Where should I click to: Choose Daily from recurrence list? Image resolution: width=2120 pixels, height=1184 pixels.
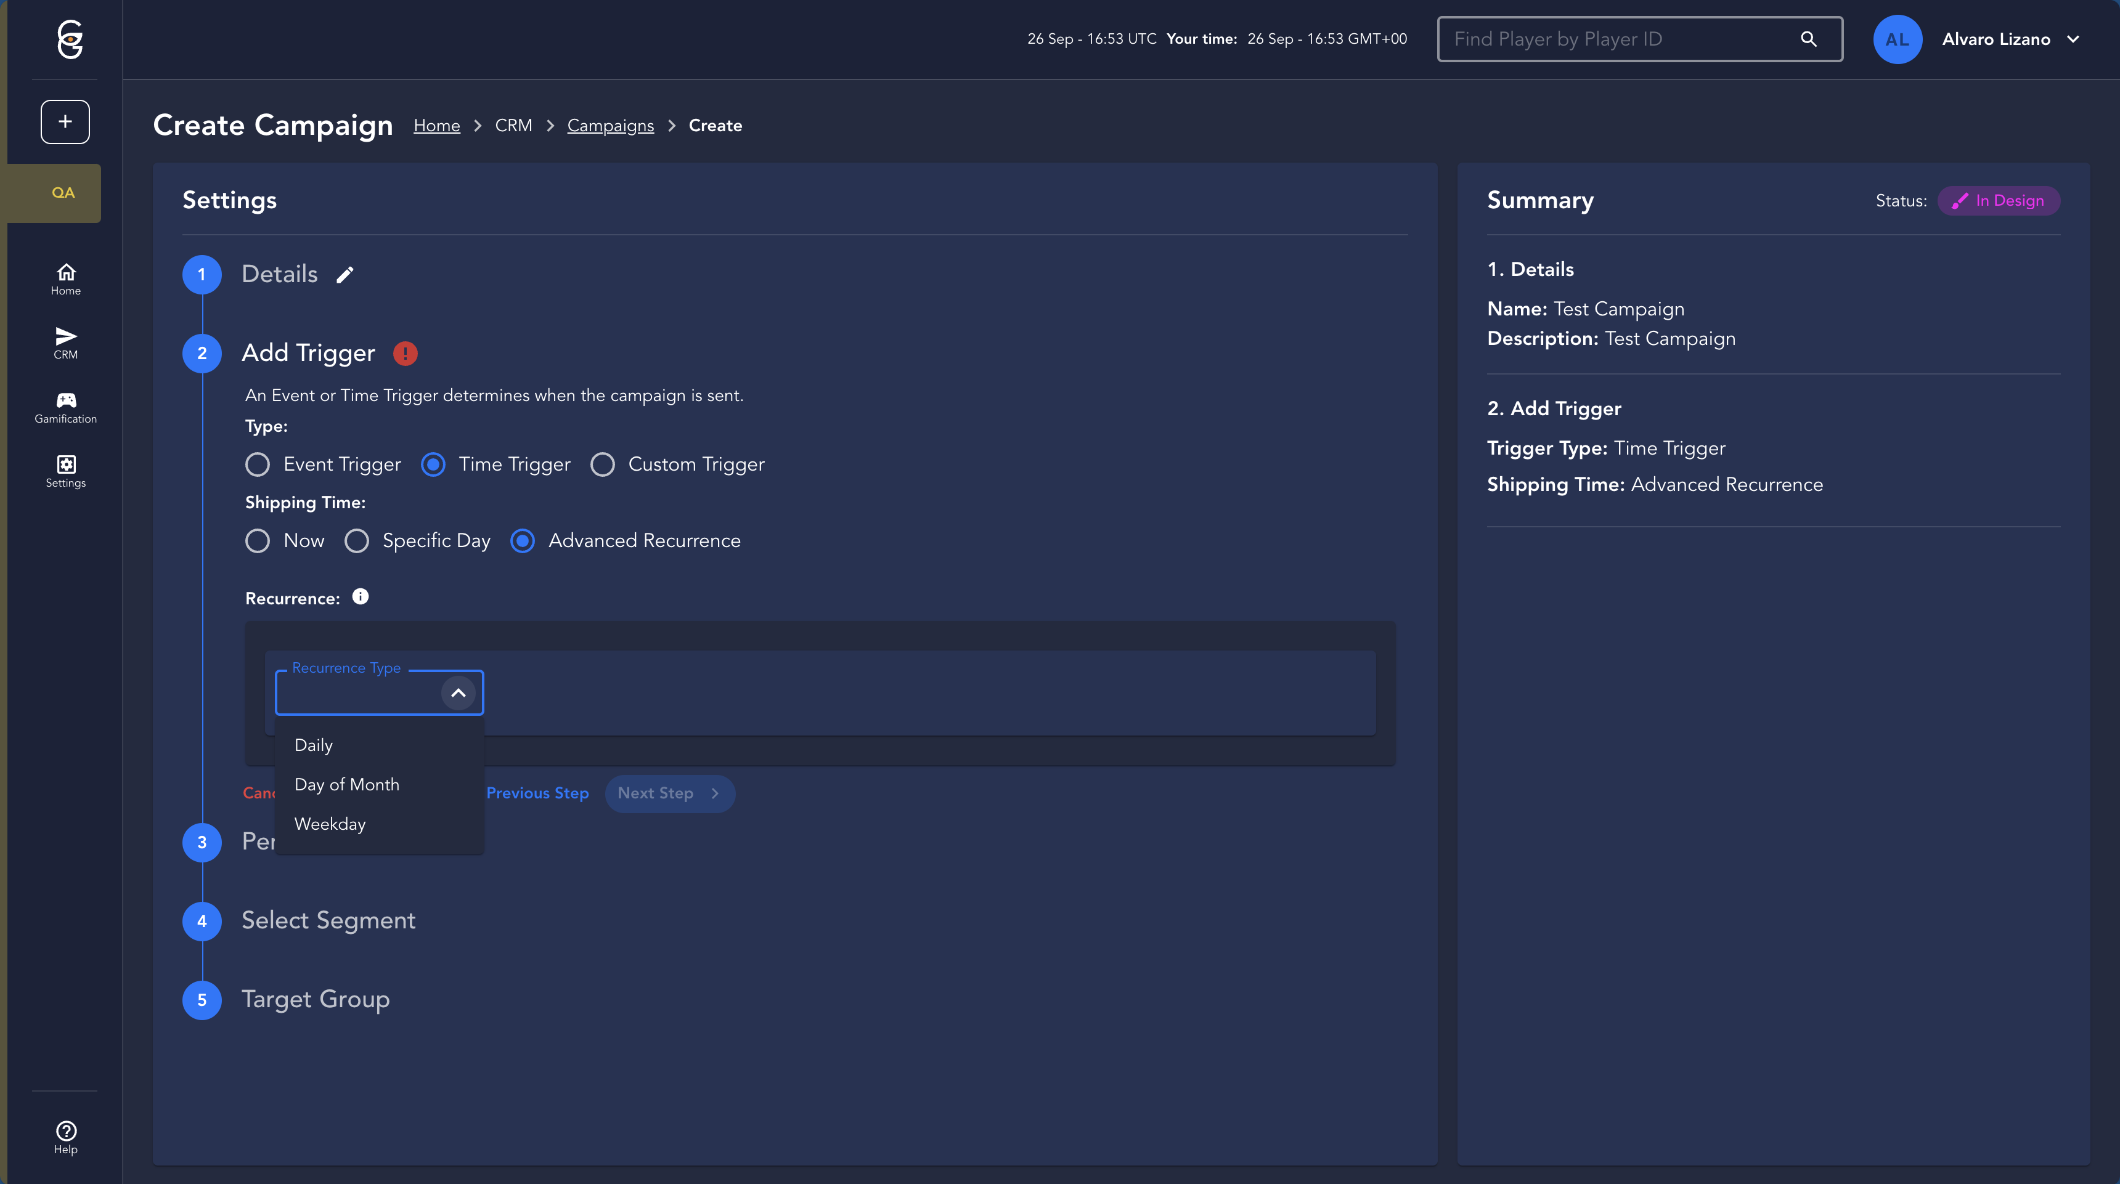[x=314, y=745]
